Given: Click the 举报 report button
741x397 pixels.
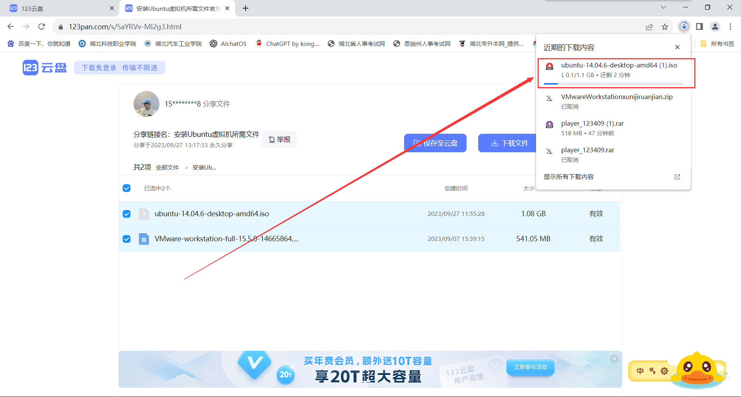Looking at the screenshot, I should (279, 139).
